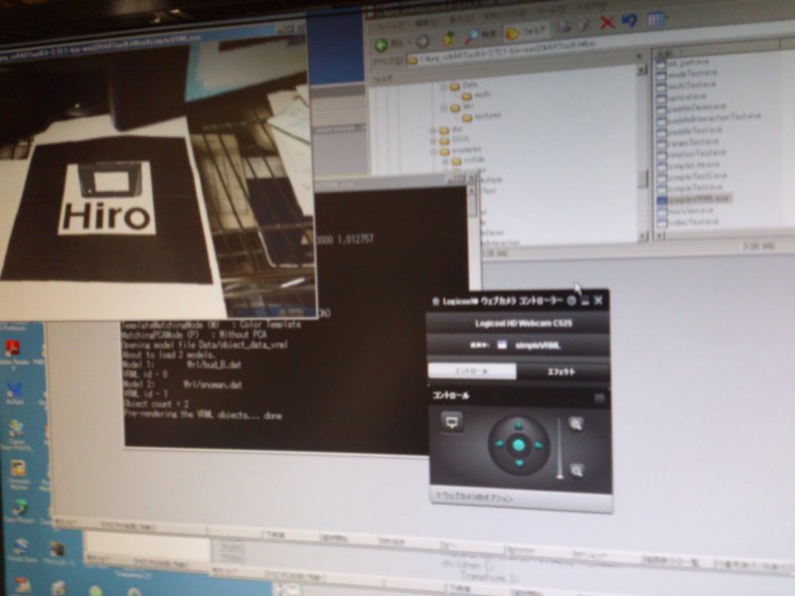Click the blue Undo arrow in Explorer toolbar

click(629, 21)
